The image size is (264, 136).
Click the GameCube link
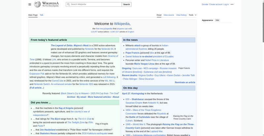click(57, 81)
